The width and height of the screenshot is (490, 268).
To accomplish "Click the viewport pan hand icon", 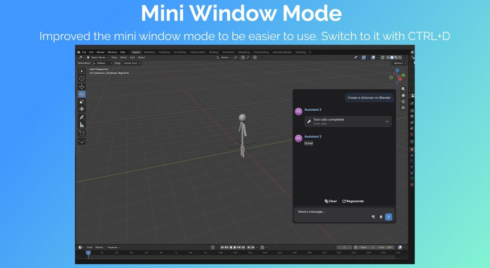I will point(403,95).
